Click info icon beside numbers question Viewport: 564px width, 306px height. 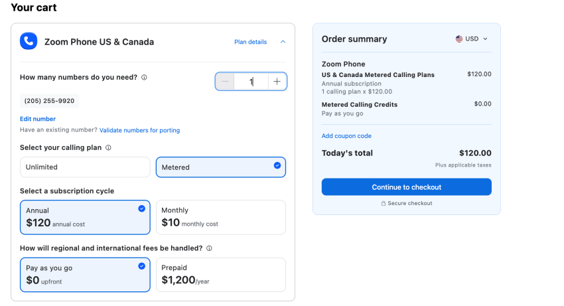(145, 77)
